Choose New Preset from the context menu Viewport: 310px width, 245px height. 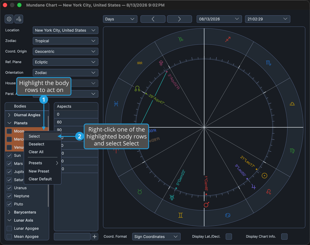[42, 171]
